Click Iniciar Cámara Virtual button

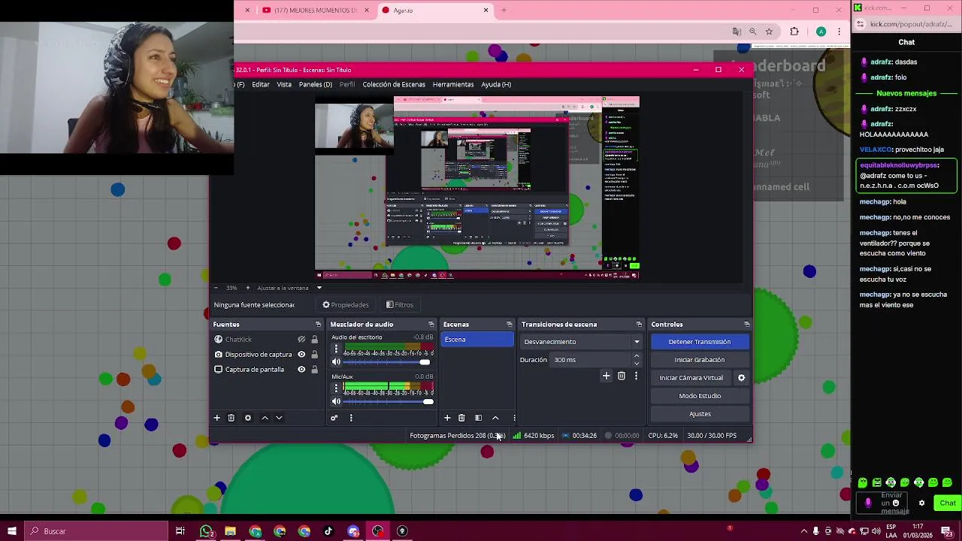[x=691, y=378]
